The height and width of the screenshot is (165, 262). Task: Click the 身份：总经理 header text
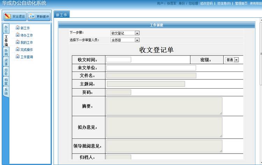(x=188, y=3)
